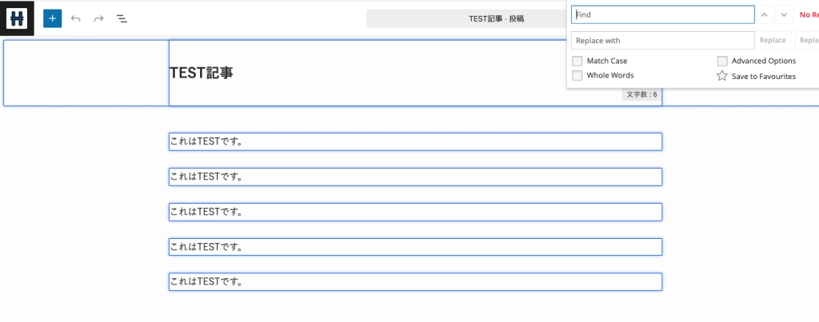
Task: Toggle the Advanced Options checkbox
Action: (722, 61)
